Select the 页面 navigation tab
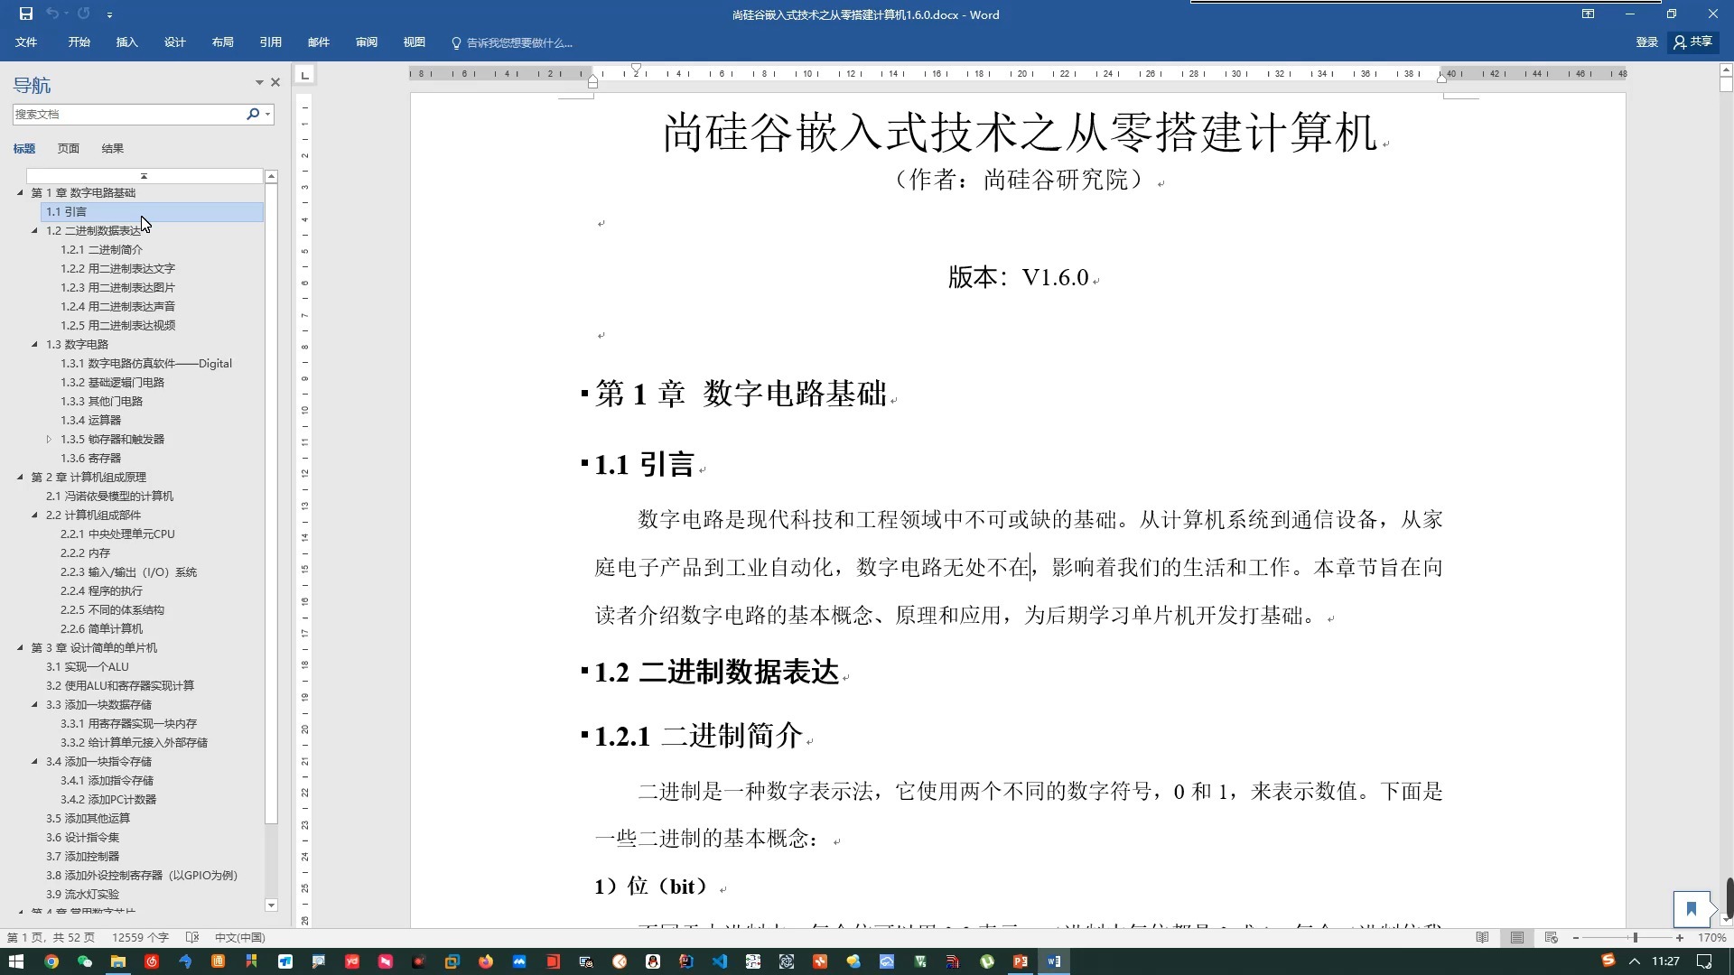This screenshot has height=975, width=1734. pos(69,148)
